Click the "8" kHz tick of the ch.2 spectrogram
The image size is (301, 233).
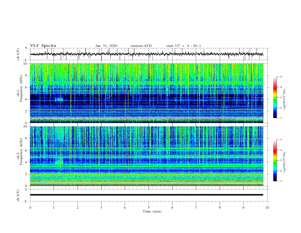pos(27,139)
